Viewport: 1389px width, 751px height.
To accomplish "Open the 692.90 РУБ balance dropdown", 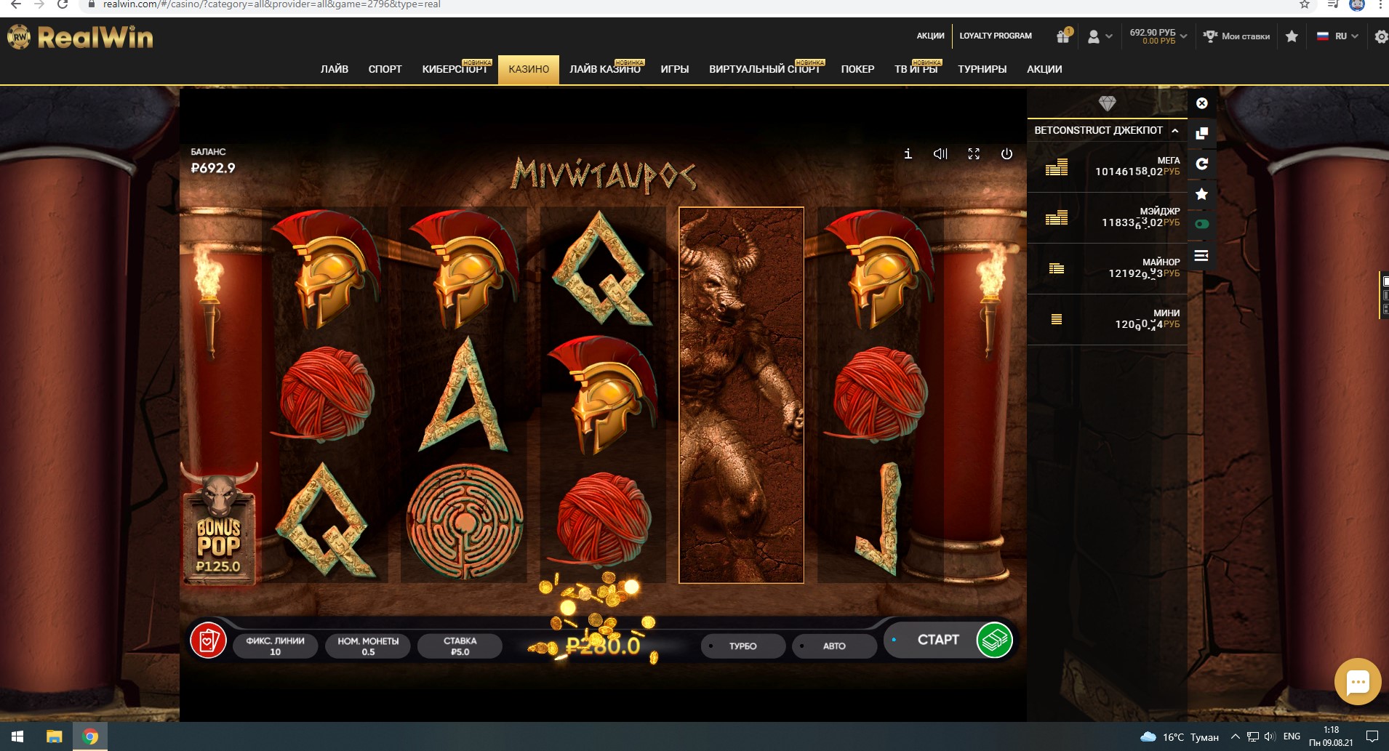I will (1158, 36).
